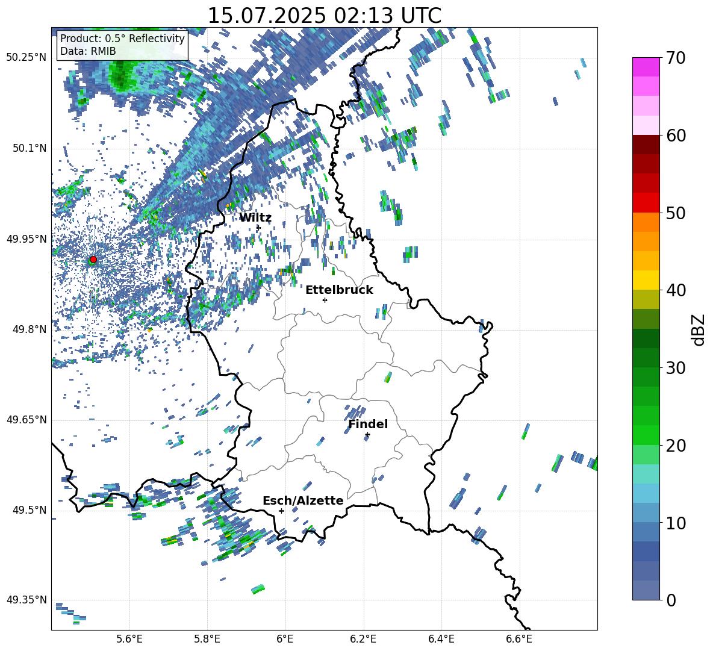Click the colorbar tick label 20

(675, 445)
